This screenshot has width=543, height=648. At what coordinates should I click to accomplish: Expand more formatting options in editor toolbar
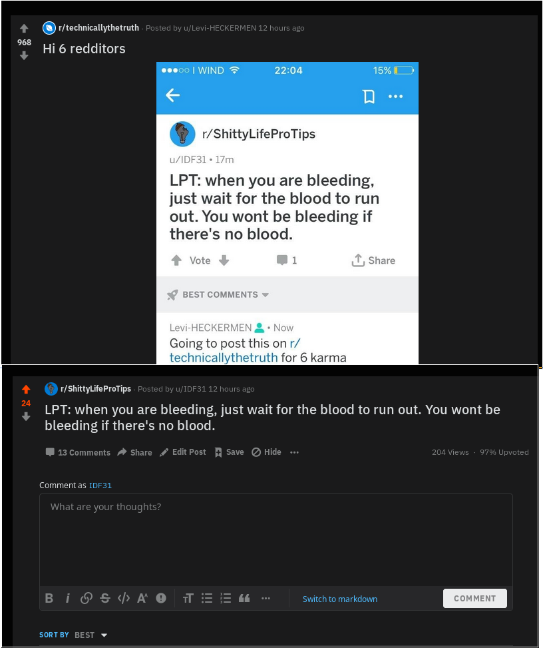(x=266, y=598)
